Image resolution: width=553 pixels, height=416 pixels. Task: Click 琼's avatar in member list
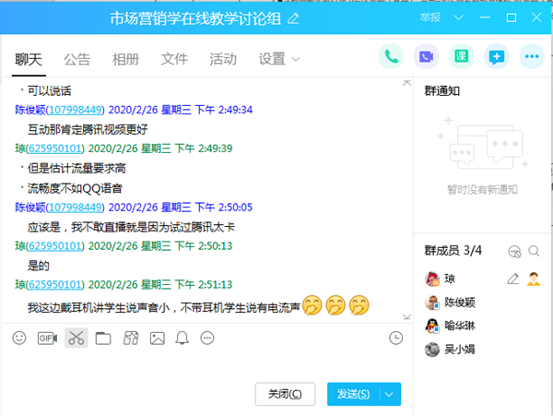click(432, 279)
